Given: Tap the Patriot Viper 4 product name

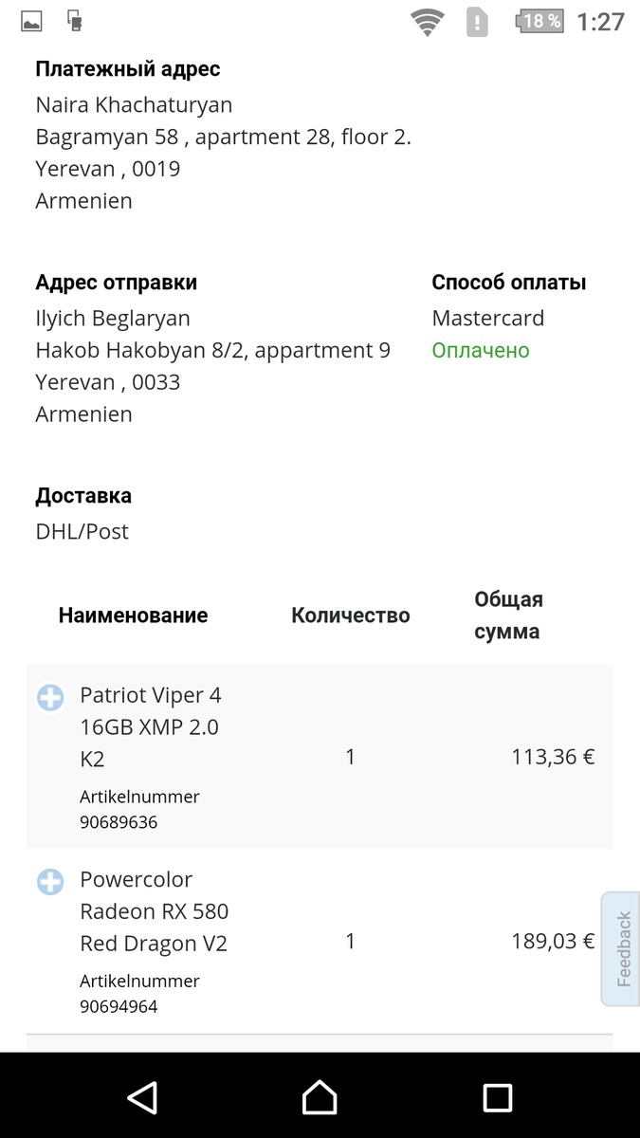Looking at the screenshot, I should tap(150, 726).
